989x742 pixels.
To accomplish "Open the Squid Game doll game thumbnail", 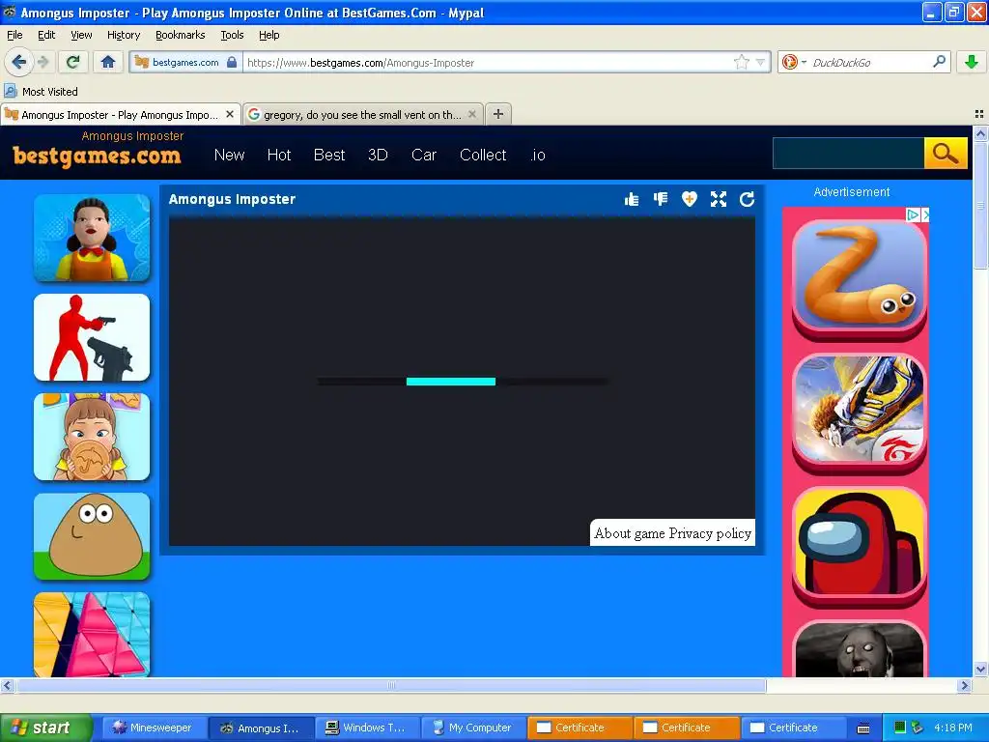I will (92, 238).
